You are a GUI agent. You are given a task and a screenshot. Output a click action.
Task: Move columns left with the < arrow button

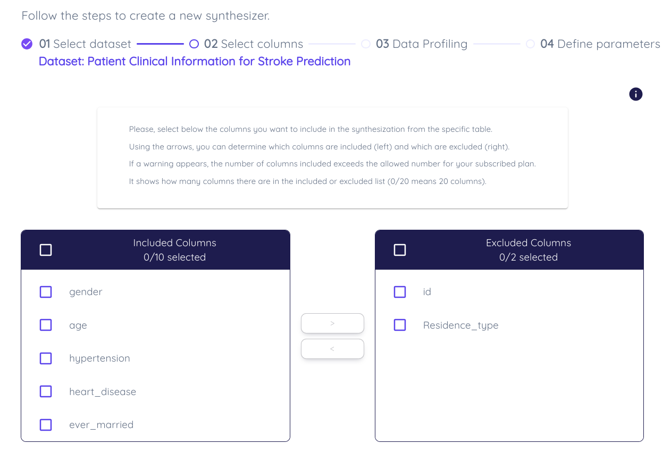pyautogui.click(x=332, y=349)
